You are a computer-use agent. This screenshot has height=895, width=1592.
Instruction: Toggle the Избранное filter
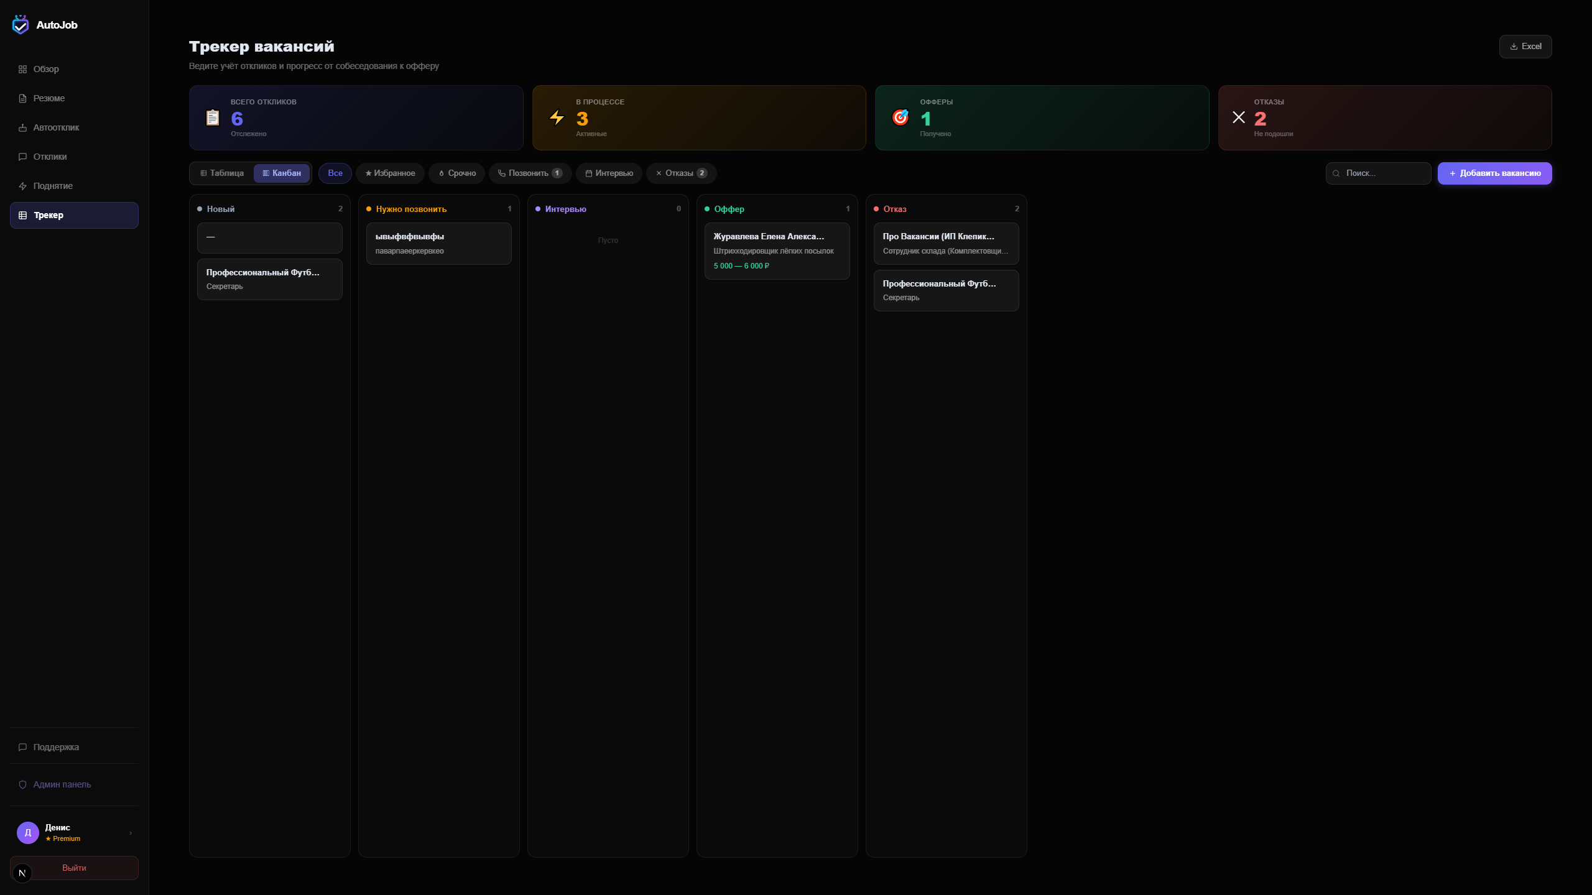coord(390,173)
